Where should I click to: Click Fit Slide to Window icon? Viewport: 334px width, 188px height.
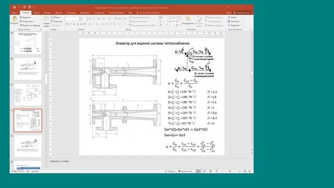coord(249,171)
